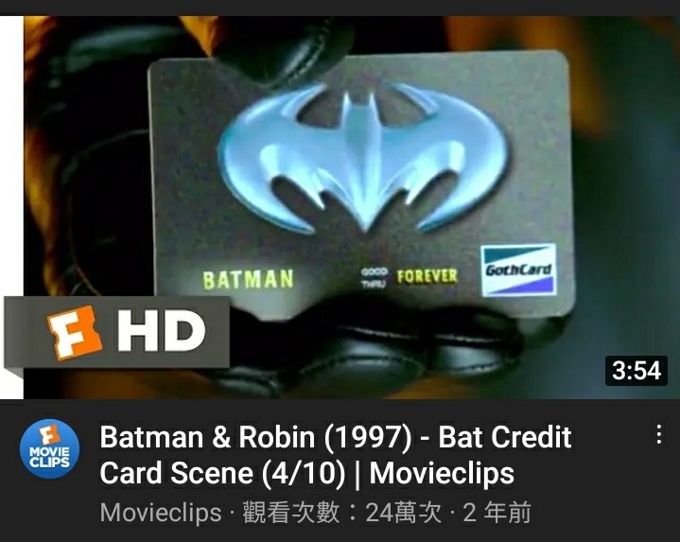Screen dimensions: 680x542
Task: Click the yellow FOREVER text on card
Action: point(427,276)
